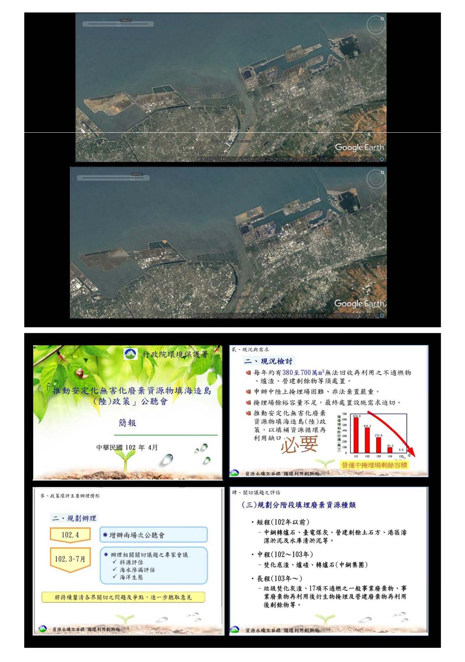Image resolution: width=465 pixels, height=662 pixels.
Task: Click the 行政院環境保護署 title text
Action: [x=175, y=354]
